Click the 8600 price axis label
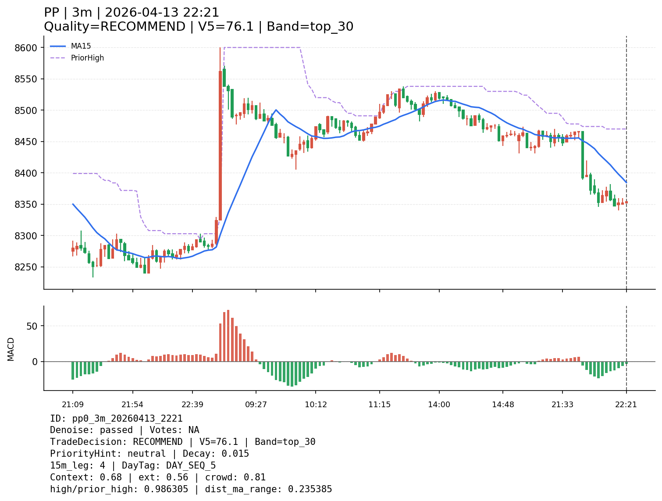Image resolution: width=662 pixels, height=501 pixels. [25, 48]
